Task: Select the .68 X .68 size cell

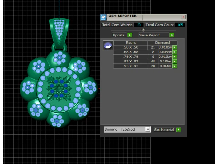Action: tap(130, 52)
